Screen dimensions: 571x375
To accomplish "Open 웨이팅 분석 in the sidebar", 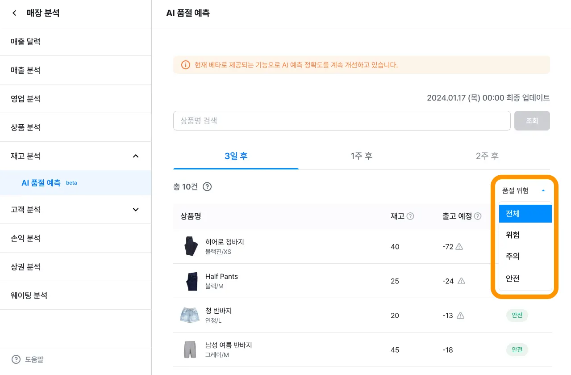I will click(x=29, y=295).
